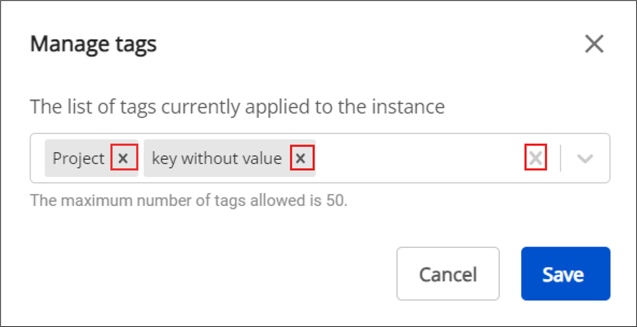Delete the "key without value" tag
The image size is (637, 327).
pyautogui.click(x=302, y=158)
